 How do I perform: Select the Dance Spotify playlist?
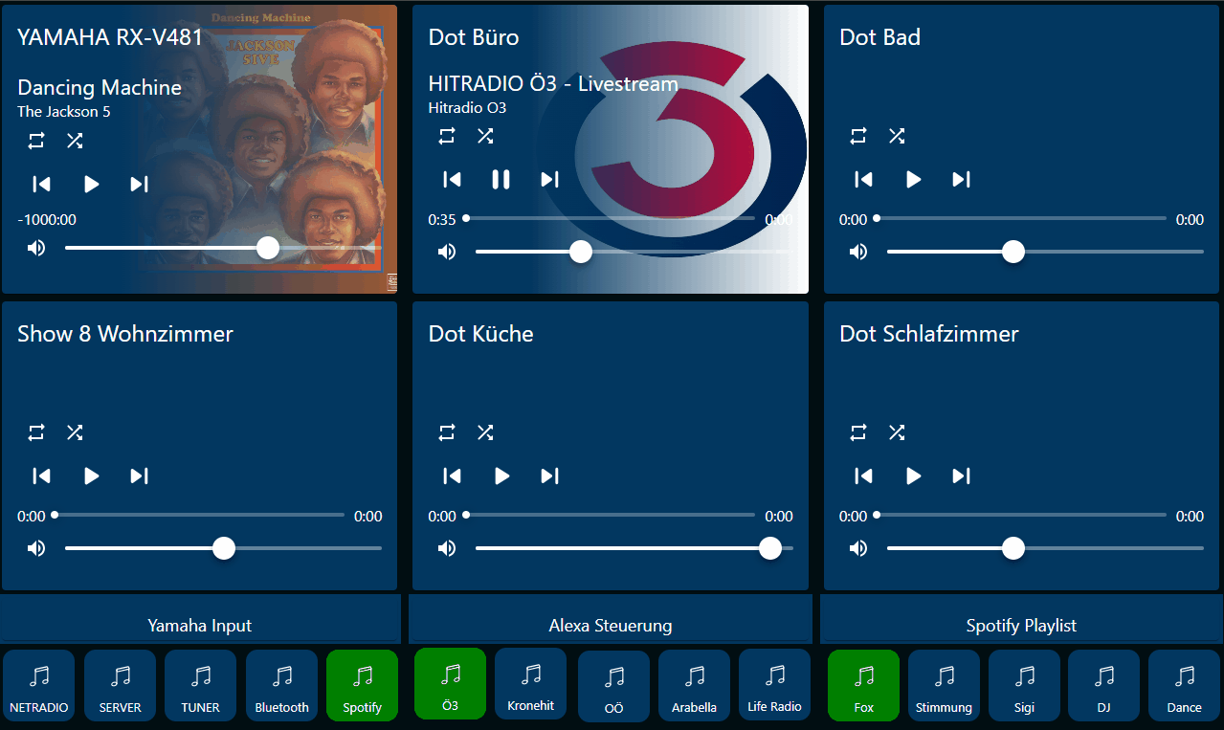pyautogui.click(x=1184, y=685)
